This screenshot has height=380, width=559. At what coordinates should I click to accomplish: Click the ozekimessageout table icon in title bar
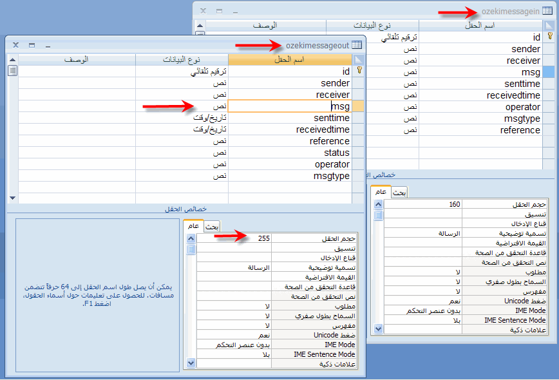357,45
